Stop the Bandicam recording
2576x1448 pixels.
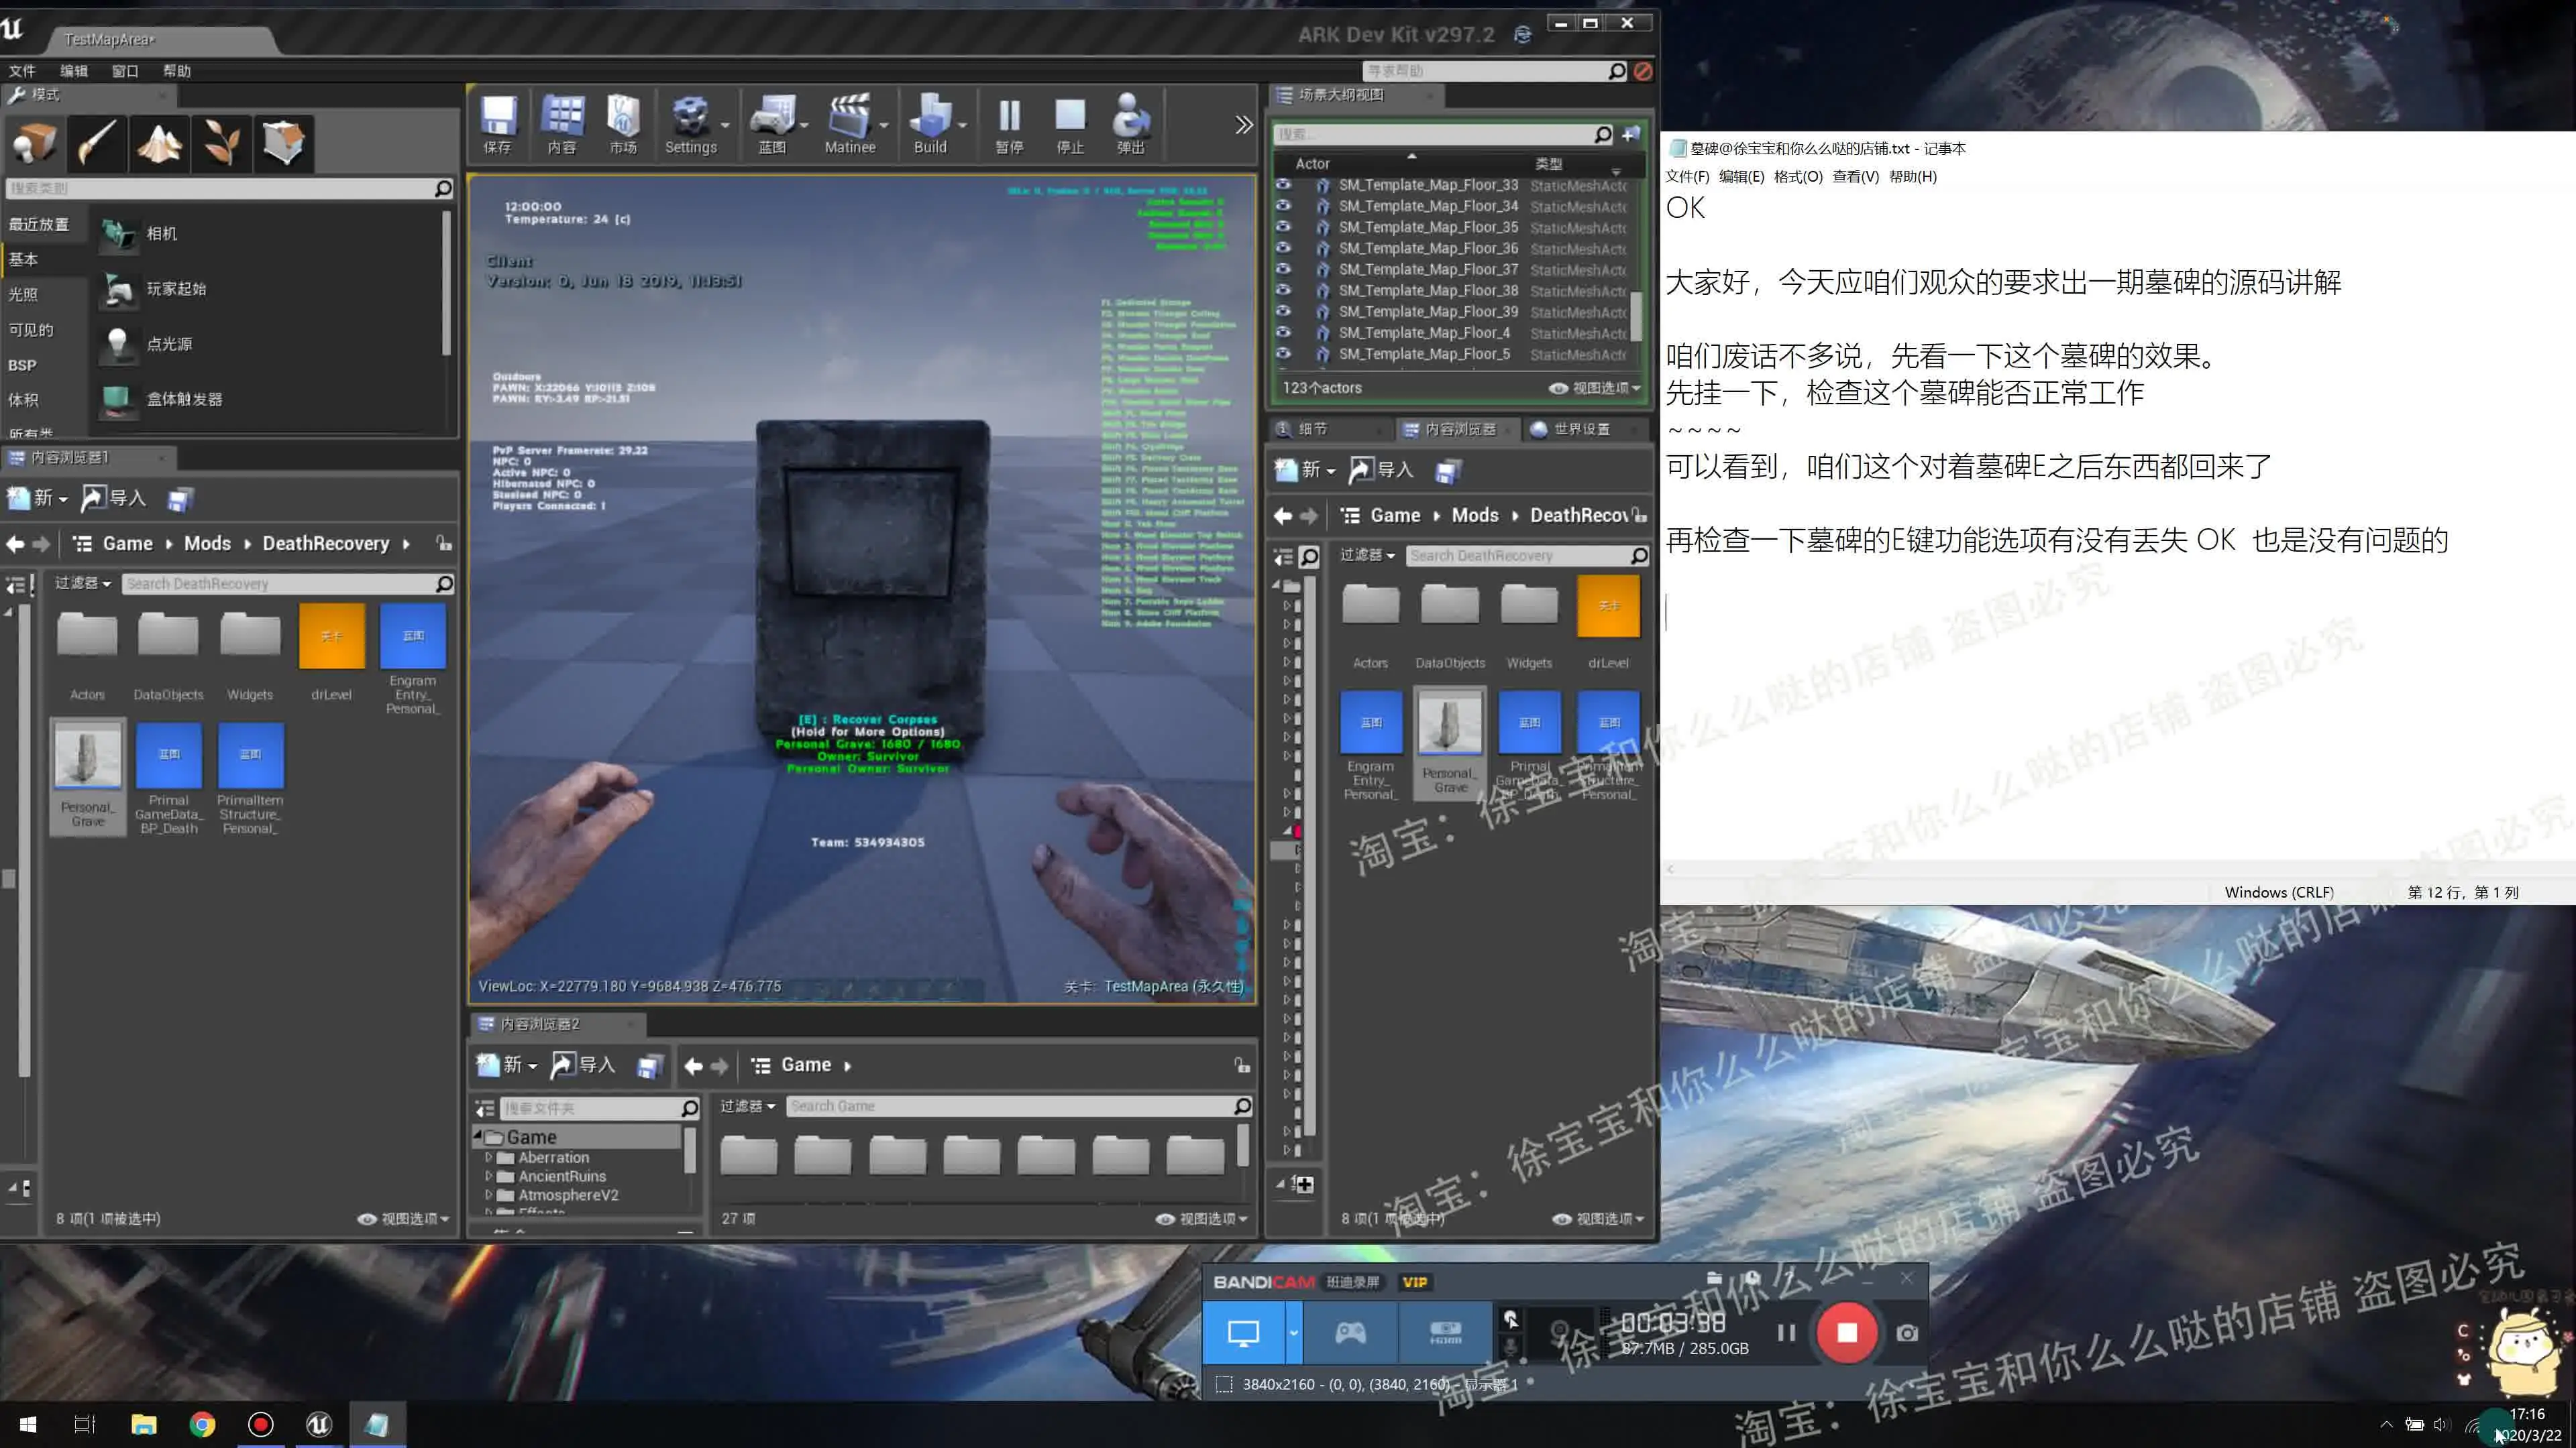(x=1846, y=1332)
